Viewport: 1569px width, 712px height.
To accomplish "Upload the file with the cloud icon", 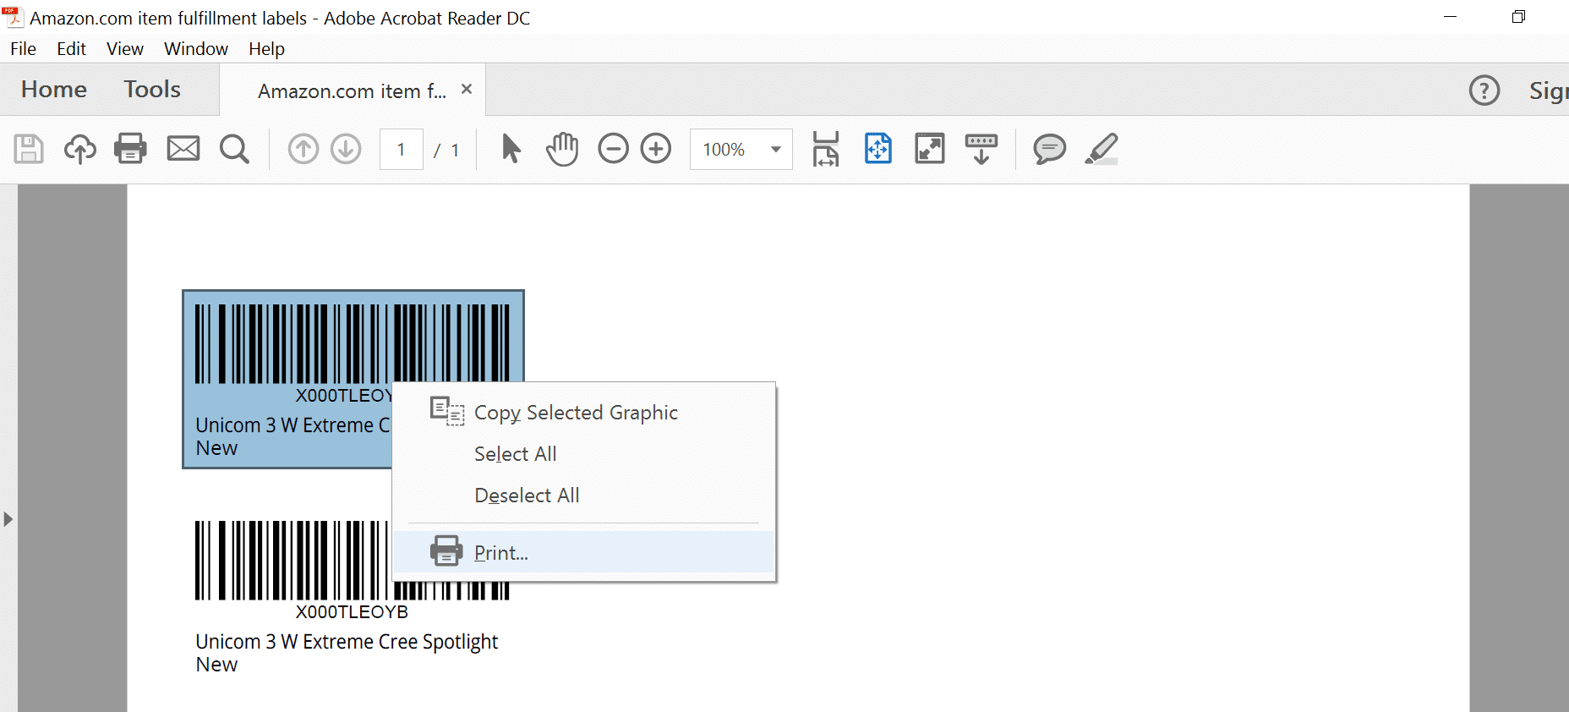I will click(x=79, y=150).
